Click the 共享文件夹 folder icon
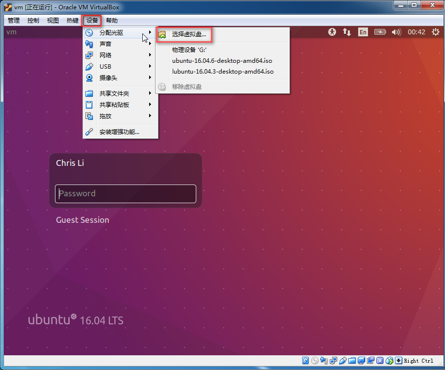Viewport: 445px width, 370px height. pyautogui.click(x=89, y=93)
